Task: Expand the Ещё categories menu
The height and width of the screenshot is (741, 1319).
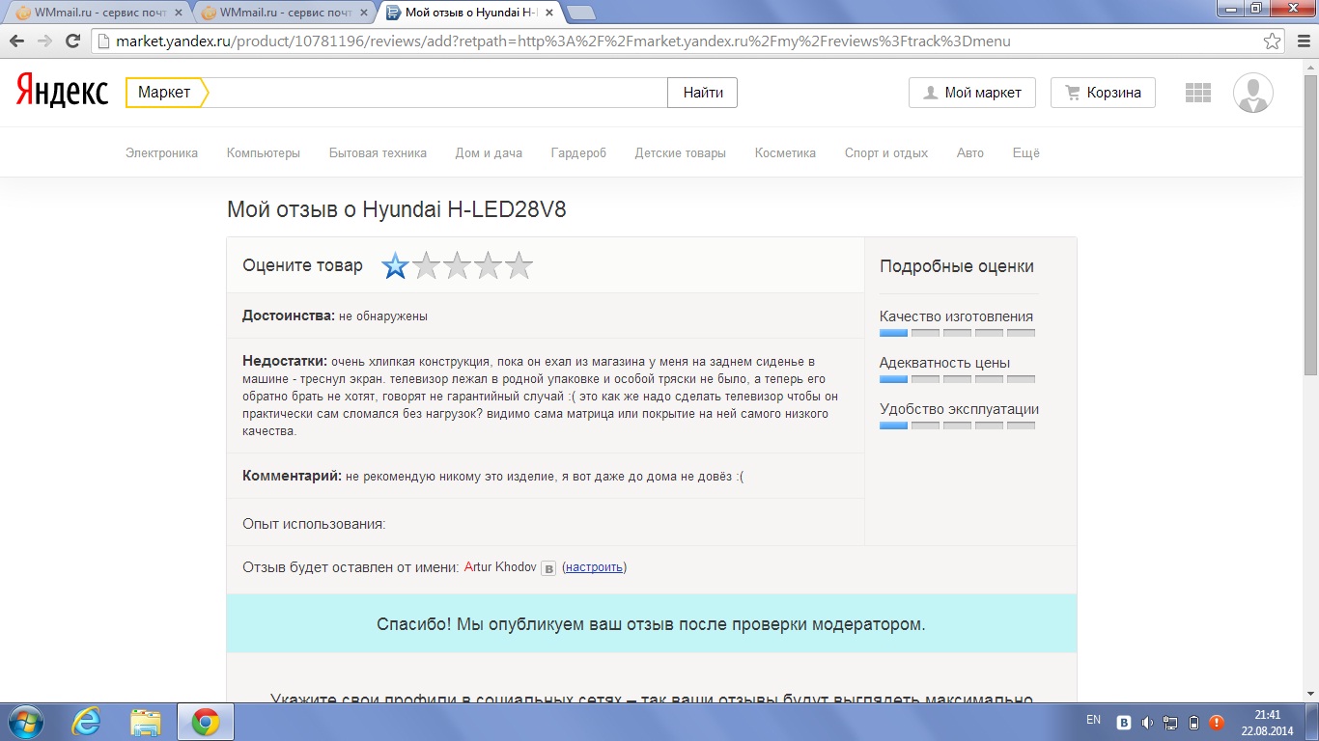Action: [x=1026, y=152]
